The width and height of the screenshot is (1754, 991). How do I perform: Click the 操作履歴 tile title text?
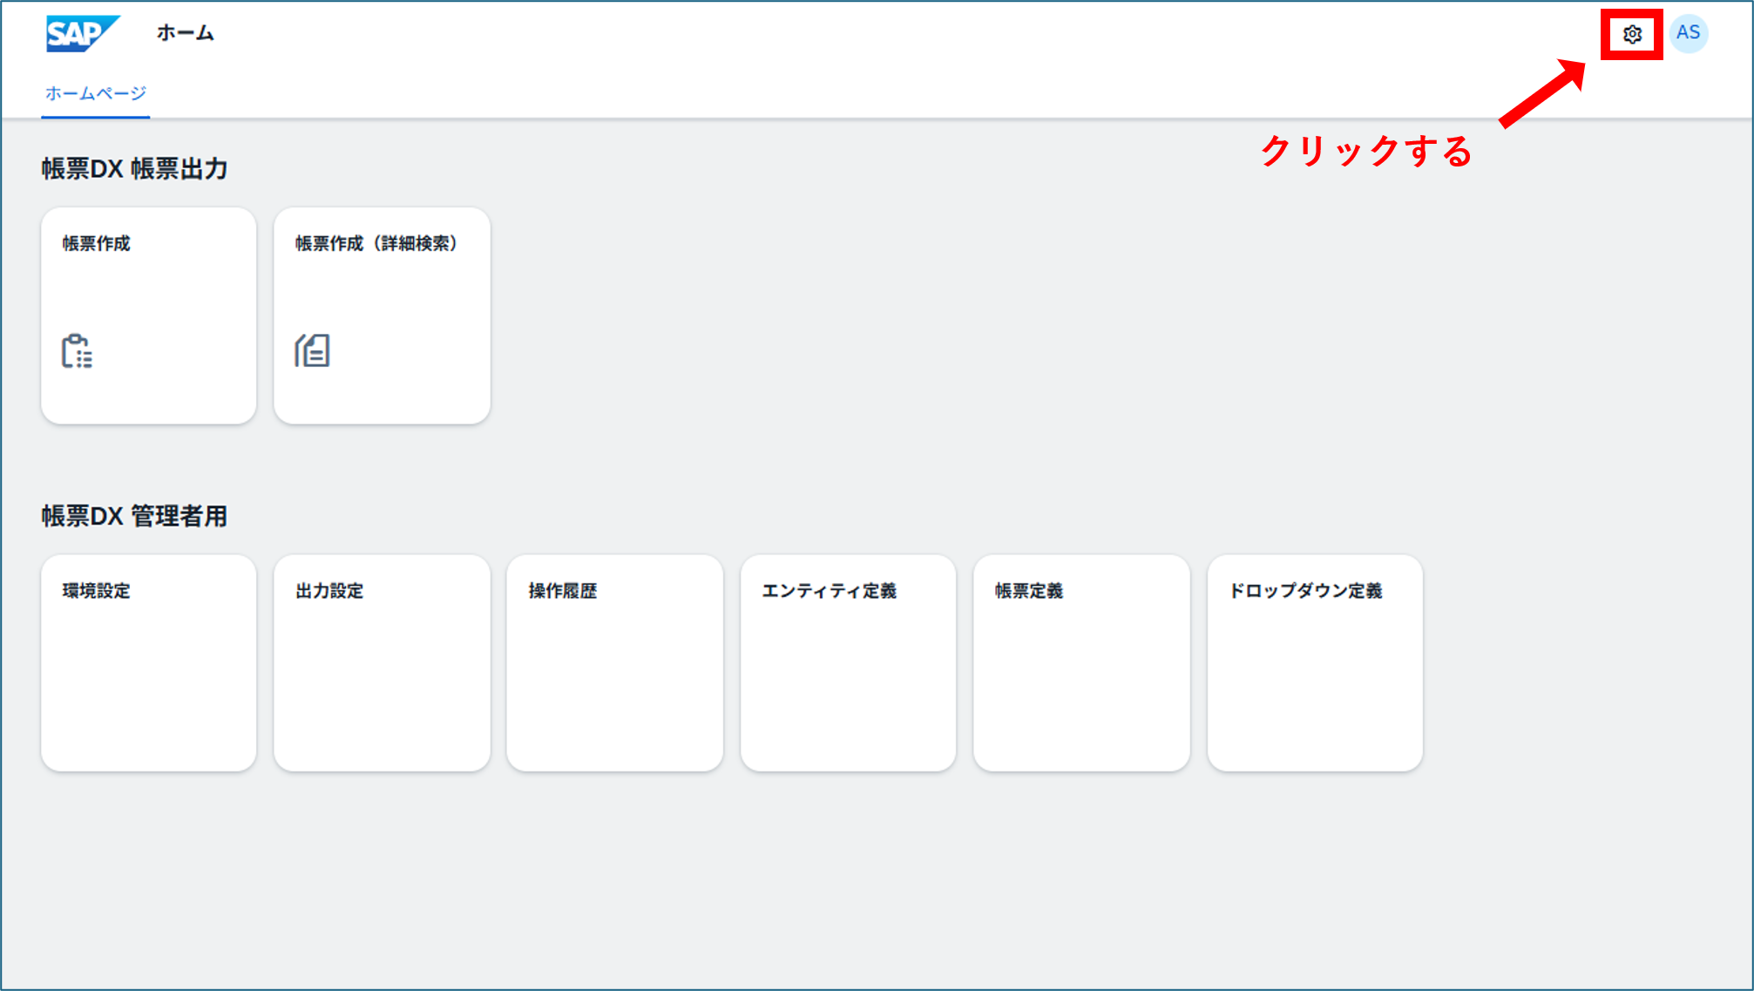[563, 591]
